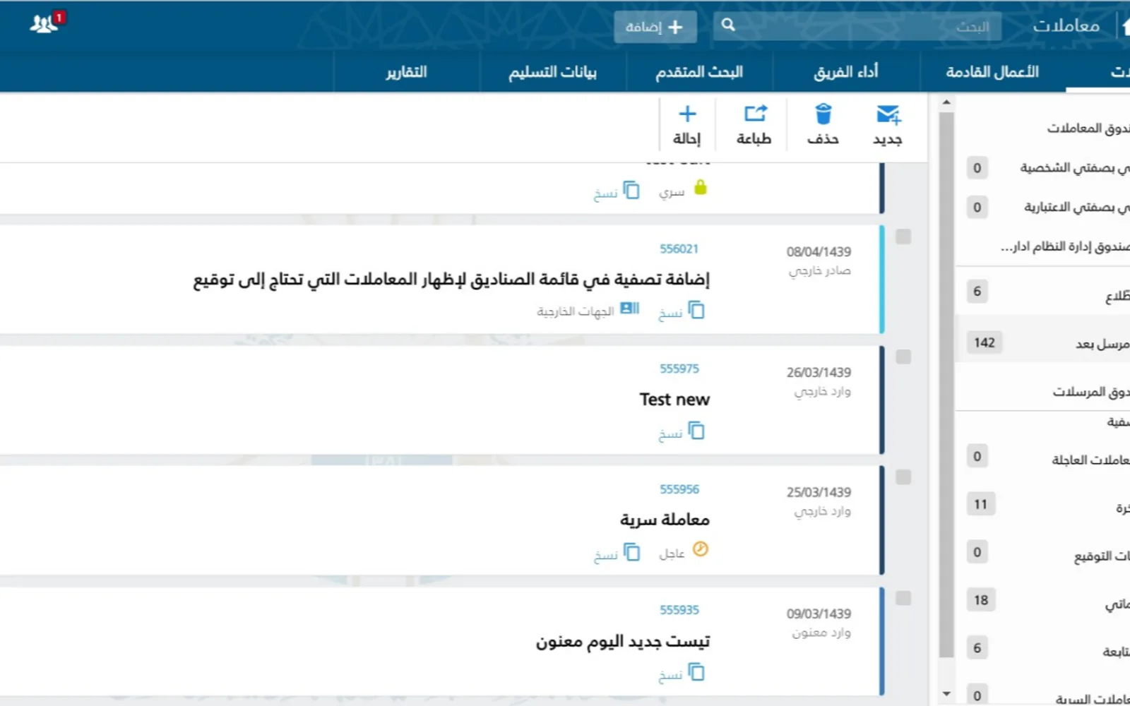Image resolution: width=1130 pixels, height=706 pixels.
Task: Select checkbox for transaction 555956
Action: pyautogui.click(x=903, y=477)
